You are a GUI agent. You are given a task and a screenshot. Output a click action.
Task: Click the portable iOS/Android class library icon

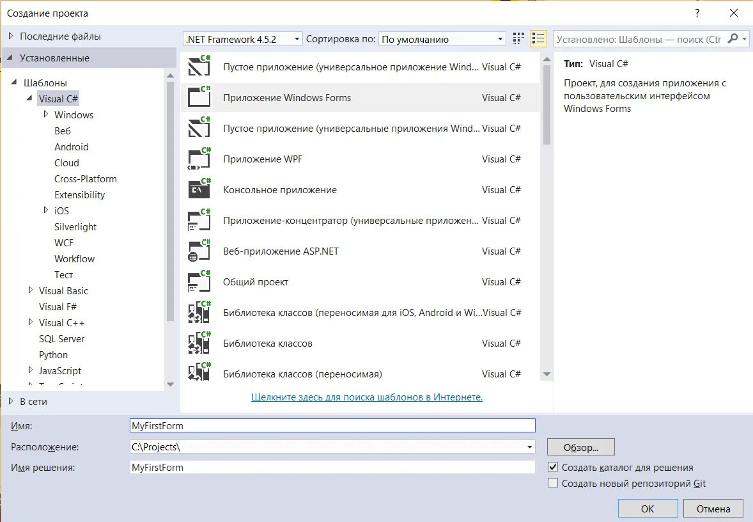pyautogui.click(x=199, y=312)
